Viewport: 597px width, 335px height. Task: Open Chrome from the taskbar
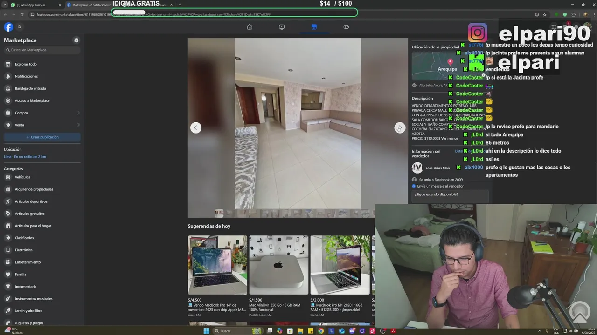coord(321,331)
